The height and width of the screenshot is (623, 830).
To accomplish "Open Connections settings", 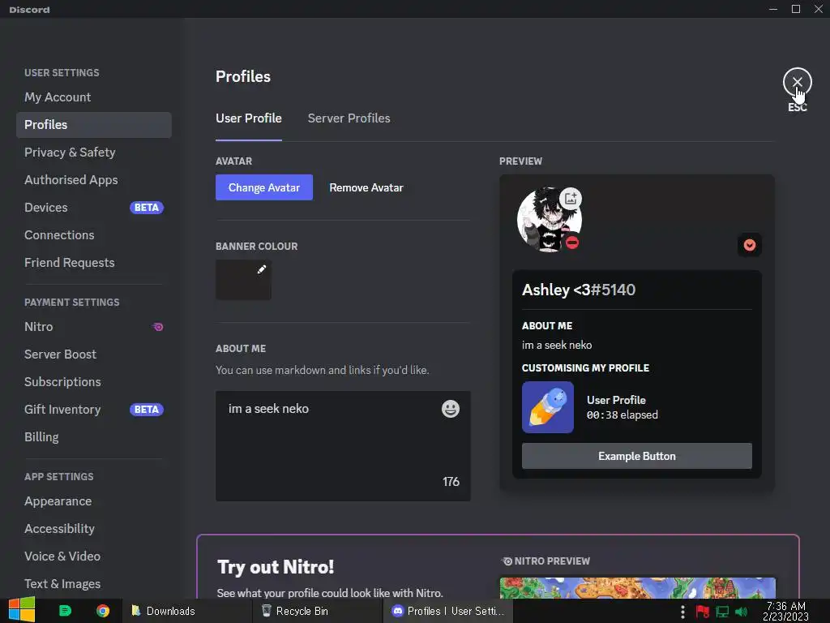I will [x=94, y=234].
